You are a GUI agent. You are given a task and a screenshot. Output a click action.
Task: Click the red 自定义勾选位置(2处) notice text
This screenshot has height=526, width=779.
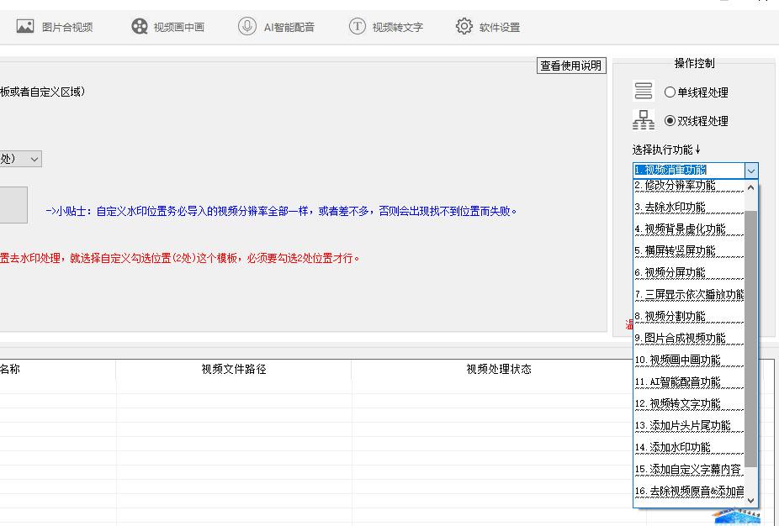click(x=179, y=259)
